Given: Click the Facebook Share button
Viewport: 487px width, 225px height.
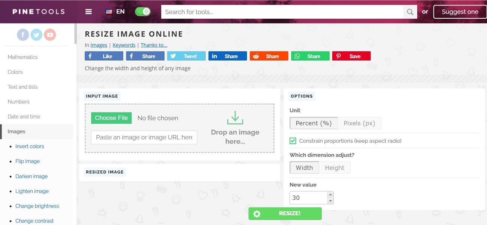Looking at the screenshot, I should click(x=145, y=56).
